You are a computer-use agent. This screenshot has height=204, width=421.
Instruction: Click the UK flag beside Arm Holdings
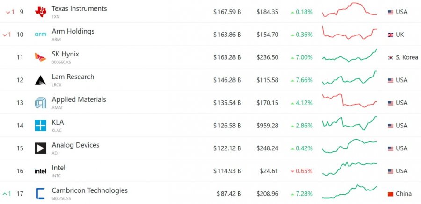[x=390, y=35]
